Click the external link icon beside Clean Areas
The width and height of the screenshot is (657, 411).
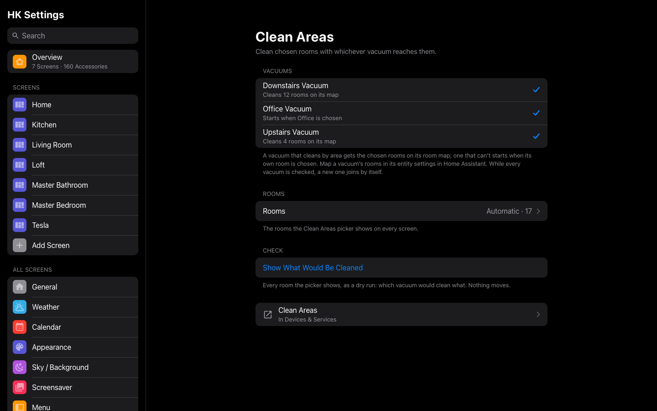(268, 315)
